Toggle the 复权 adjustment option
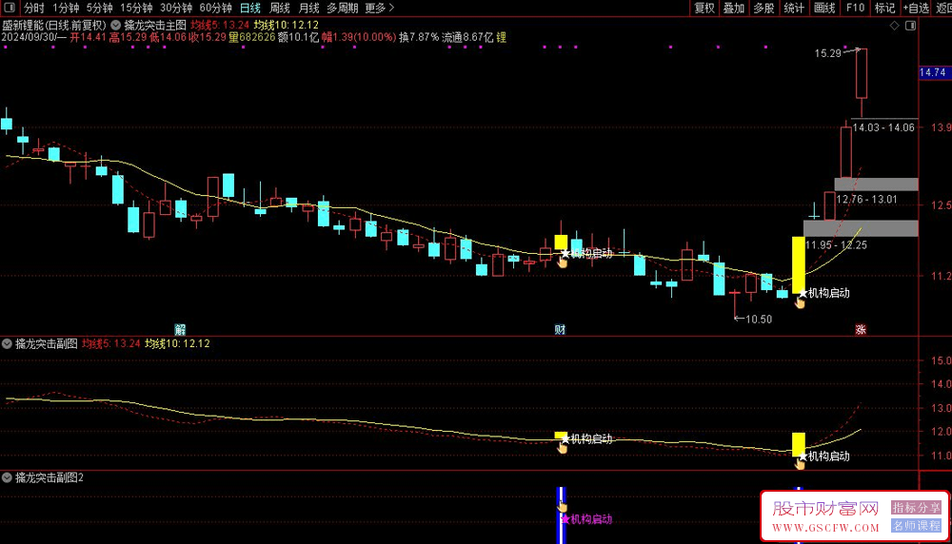Image resolution: width=952 pixels, height=544 pixels. [x=704, y=8]
